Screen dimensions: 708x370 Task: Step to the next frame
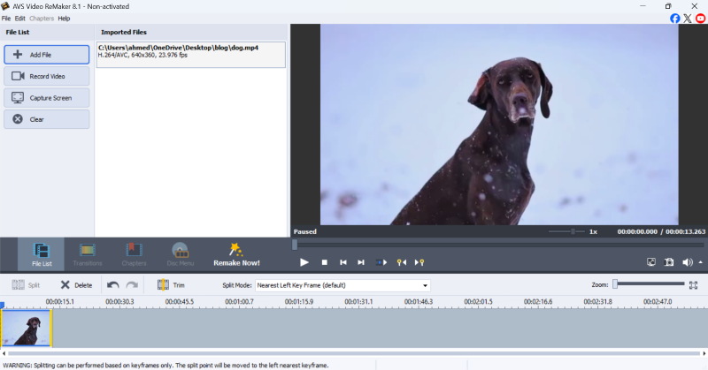pos(361,262)
